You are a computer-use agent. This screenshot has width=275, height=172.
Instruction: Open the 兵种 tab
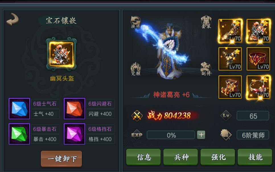[x=180, y=157]
